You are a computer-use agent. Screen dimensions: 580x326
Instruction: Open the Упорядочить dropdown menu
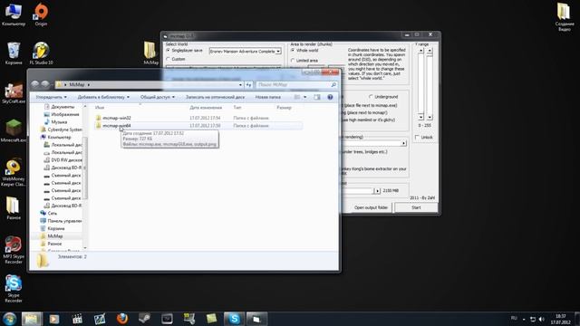[52, 97]
